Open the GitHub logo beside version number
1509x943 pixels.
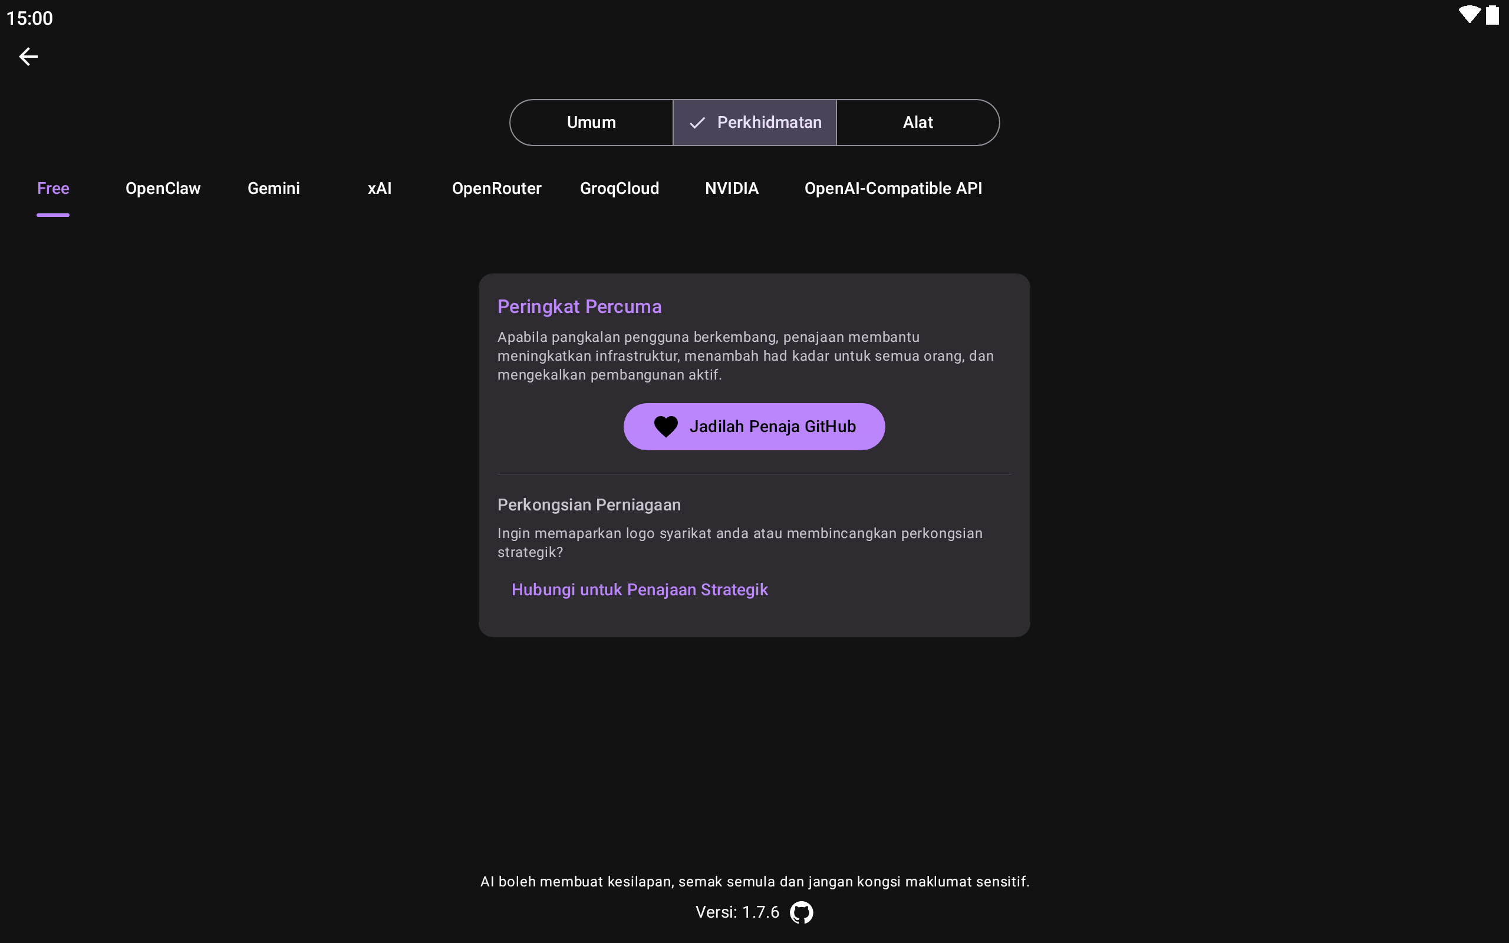tap(801, 912)
